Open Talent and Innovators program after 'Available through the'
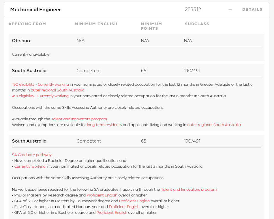The width and height of the screenshot is (274, 219). tap(79, 119)
